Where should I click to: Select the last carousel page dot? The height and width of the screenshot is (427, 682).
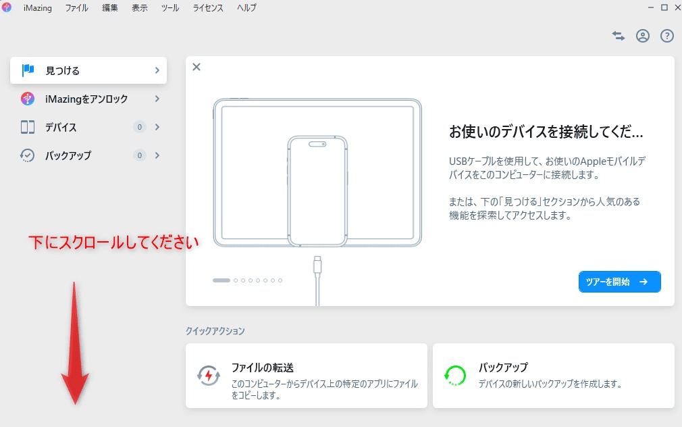(x=280, y=280)
